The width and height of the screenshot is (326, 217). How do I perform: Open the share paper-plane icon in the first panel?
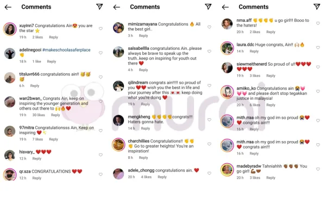99,7
